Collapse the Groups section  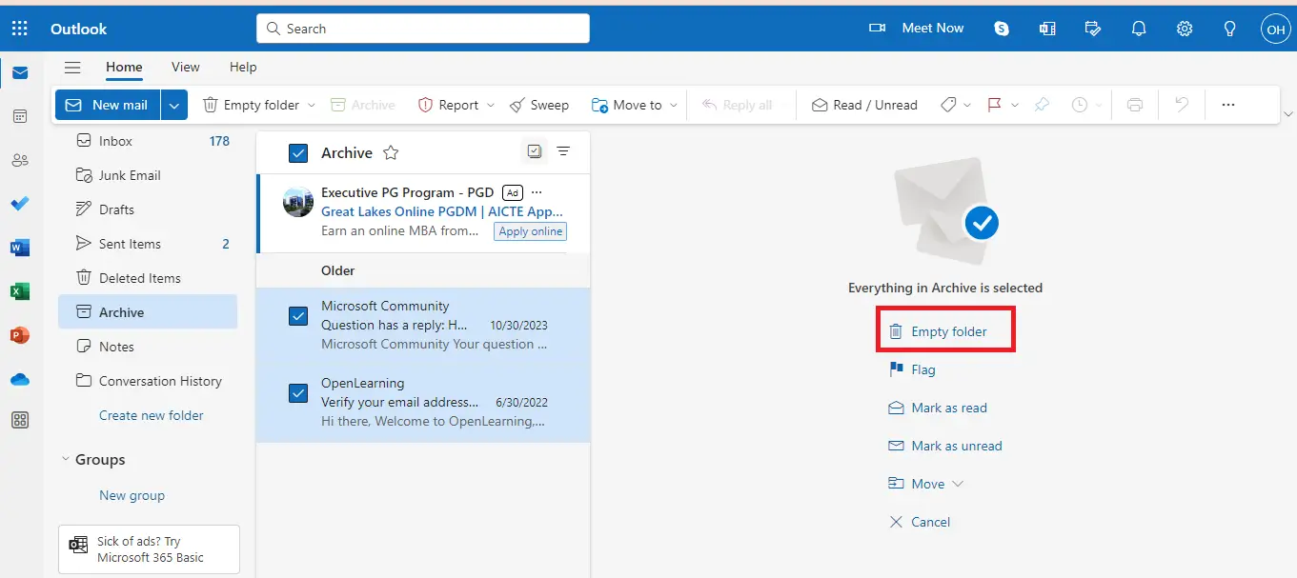66,459
